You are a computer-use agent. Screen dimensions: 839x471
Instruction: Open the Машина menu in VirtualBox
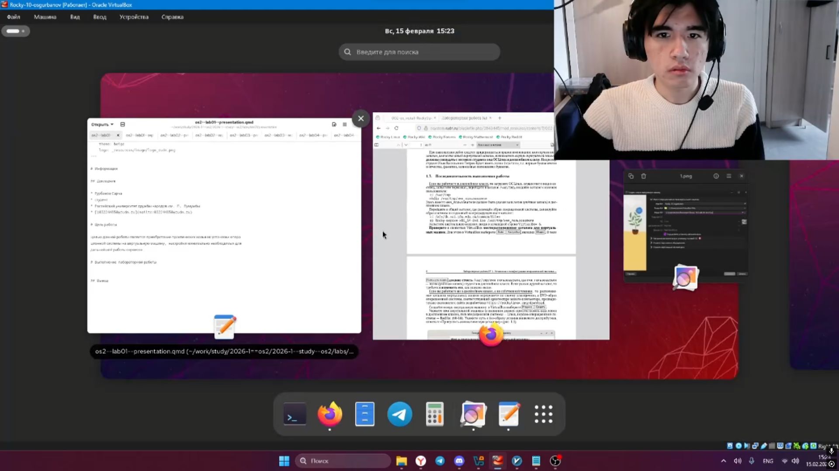tap(45, 17)
